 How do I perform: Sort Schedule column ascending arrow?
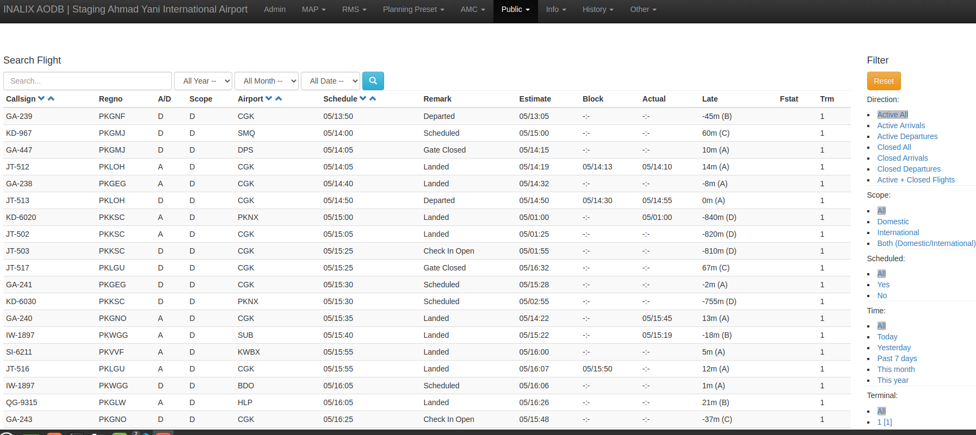[x=373, y=99]
